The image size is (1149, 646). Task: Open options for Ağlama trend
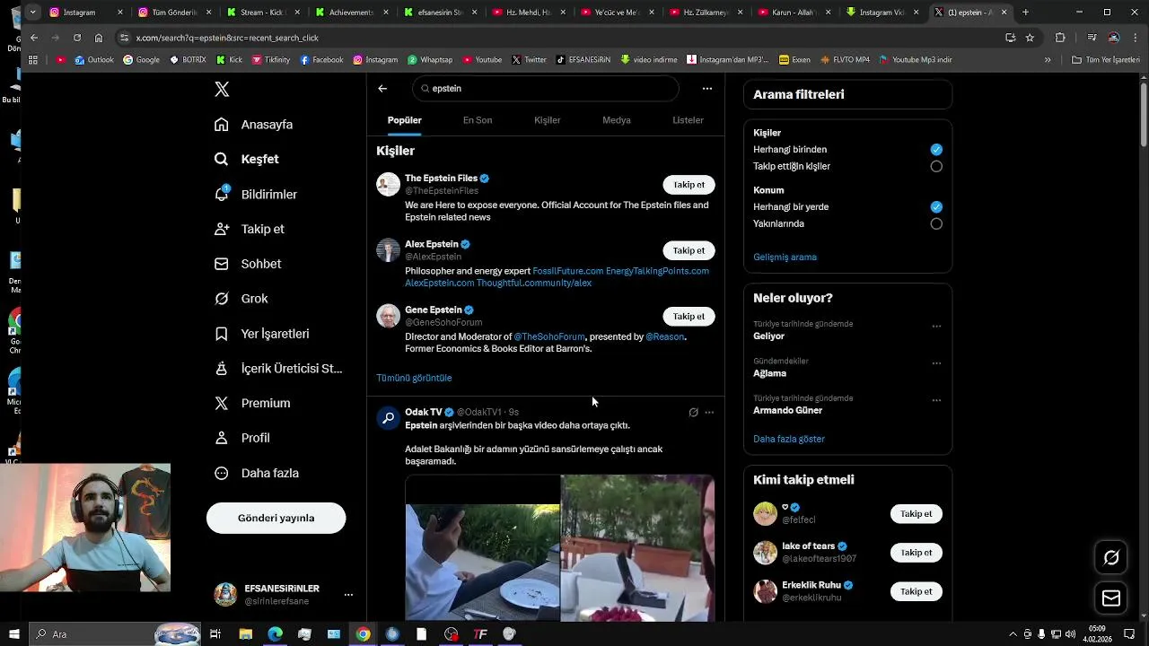coord(936,363)
